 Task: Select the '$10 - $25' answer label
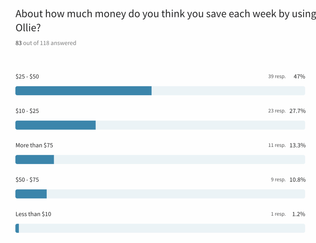coord(27,111)
